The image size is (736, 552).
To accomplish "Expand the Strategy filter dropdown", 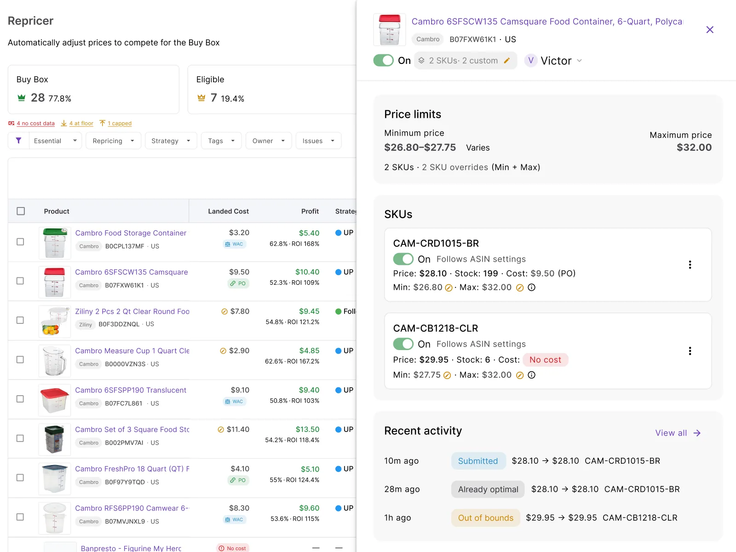I will [x=171, y=141].
